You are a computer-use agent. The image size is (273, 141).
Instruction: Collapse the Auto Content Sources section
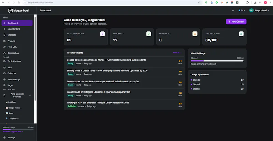[x=30, y=95]
